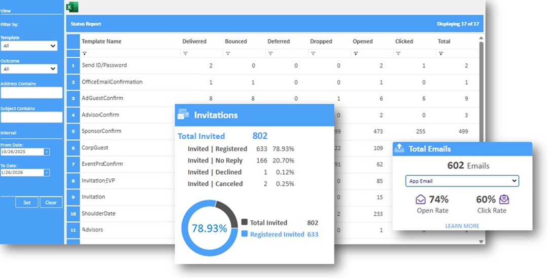Click the Subject Contains text field
Image resolution: width=548 pixels, height=278 pixels.
[x=31, y=117]
